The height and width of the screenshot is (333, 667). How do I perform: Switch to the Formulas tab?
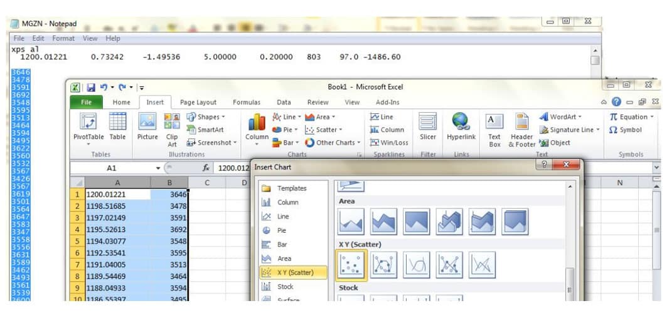(x=247, y=102)
